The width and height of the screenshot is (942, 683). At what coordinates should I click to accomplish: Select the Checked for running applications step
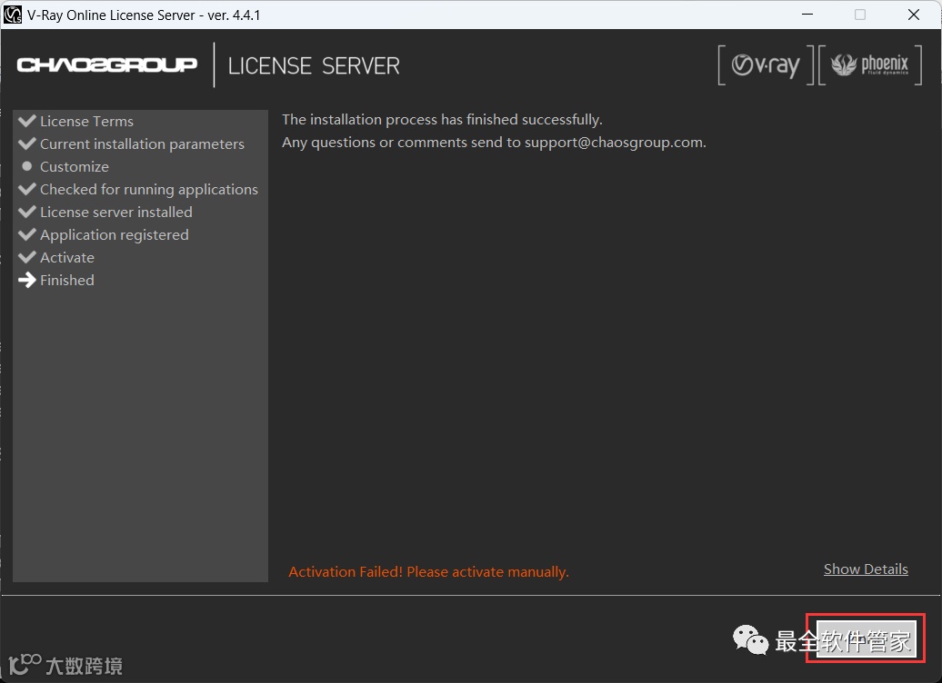pyautogui.click(x=138, y=190)
